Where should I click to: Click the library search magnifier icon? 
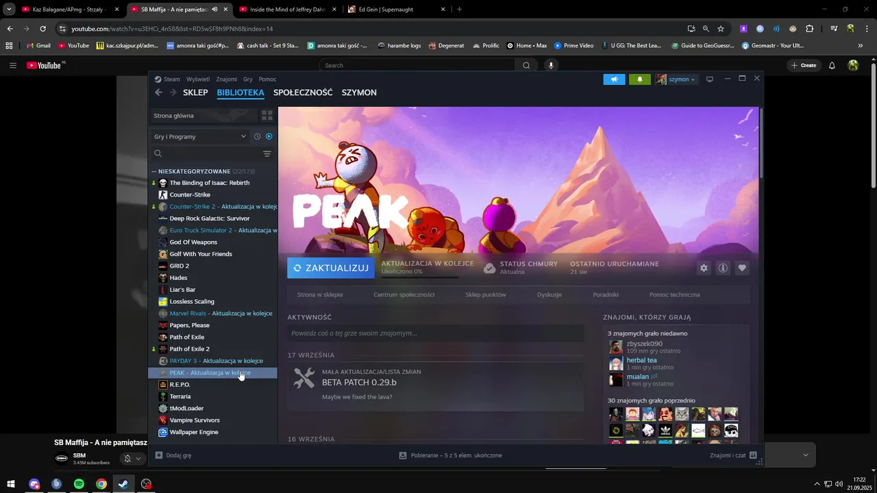pyautogui.click(x=158, y=154)
